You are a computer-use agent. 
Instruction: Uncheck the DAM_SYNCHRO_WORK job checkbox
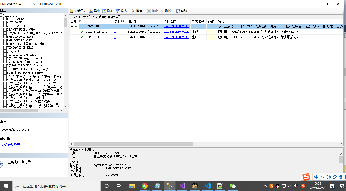pyautogui.click(x=5, y=41)
